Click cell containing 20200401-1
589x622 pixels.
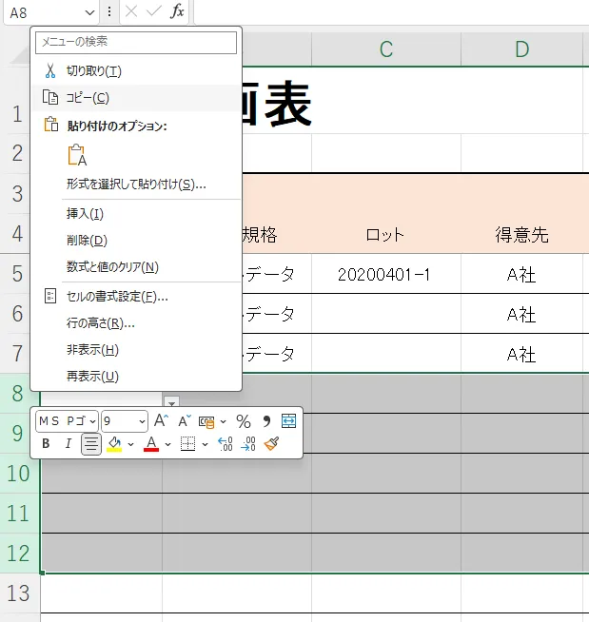(386, 274)
